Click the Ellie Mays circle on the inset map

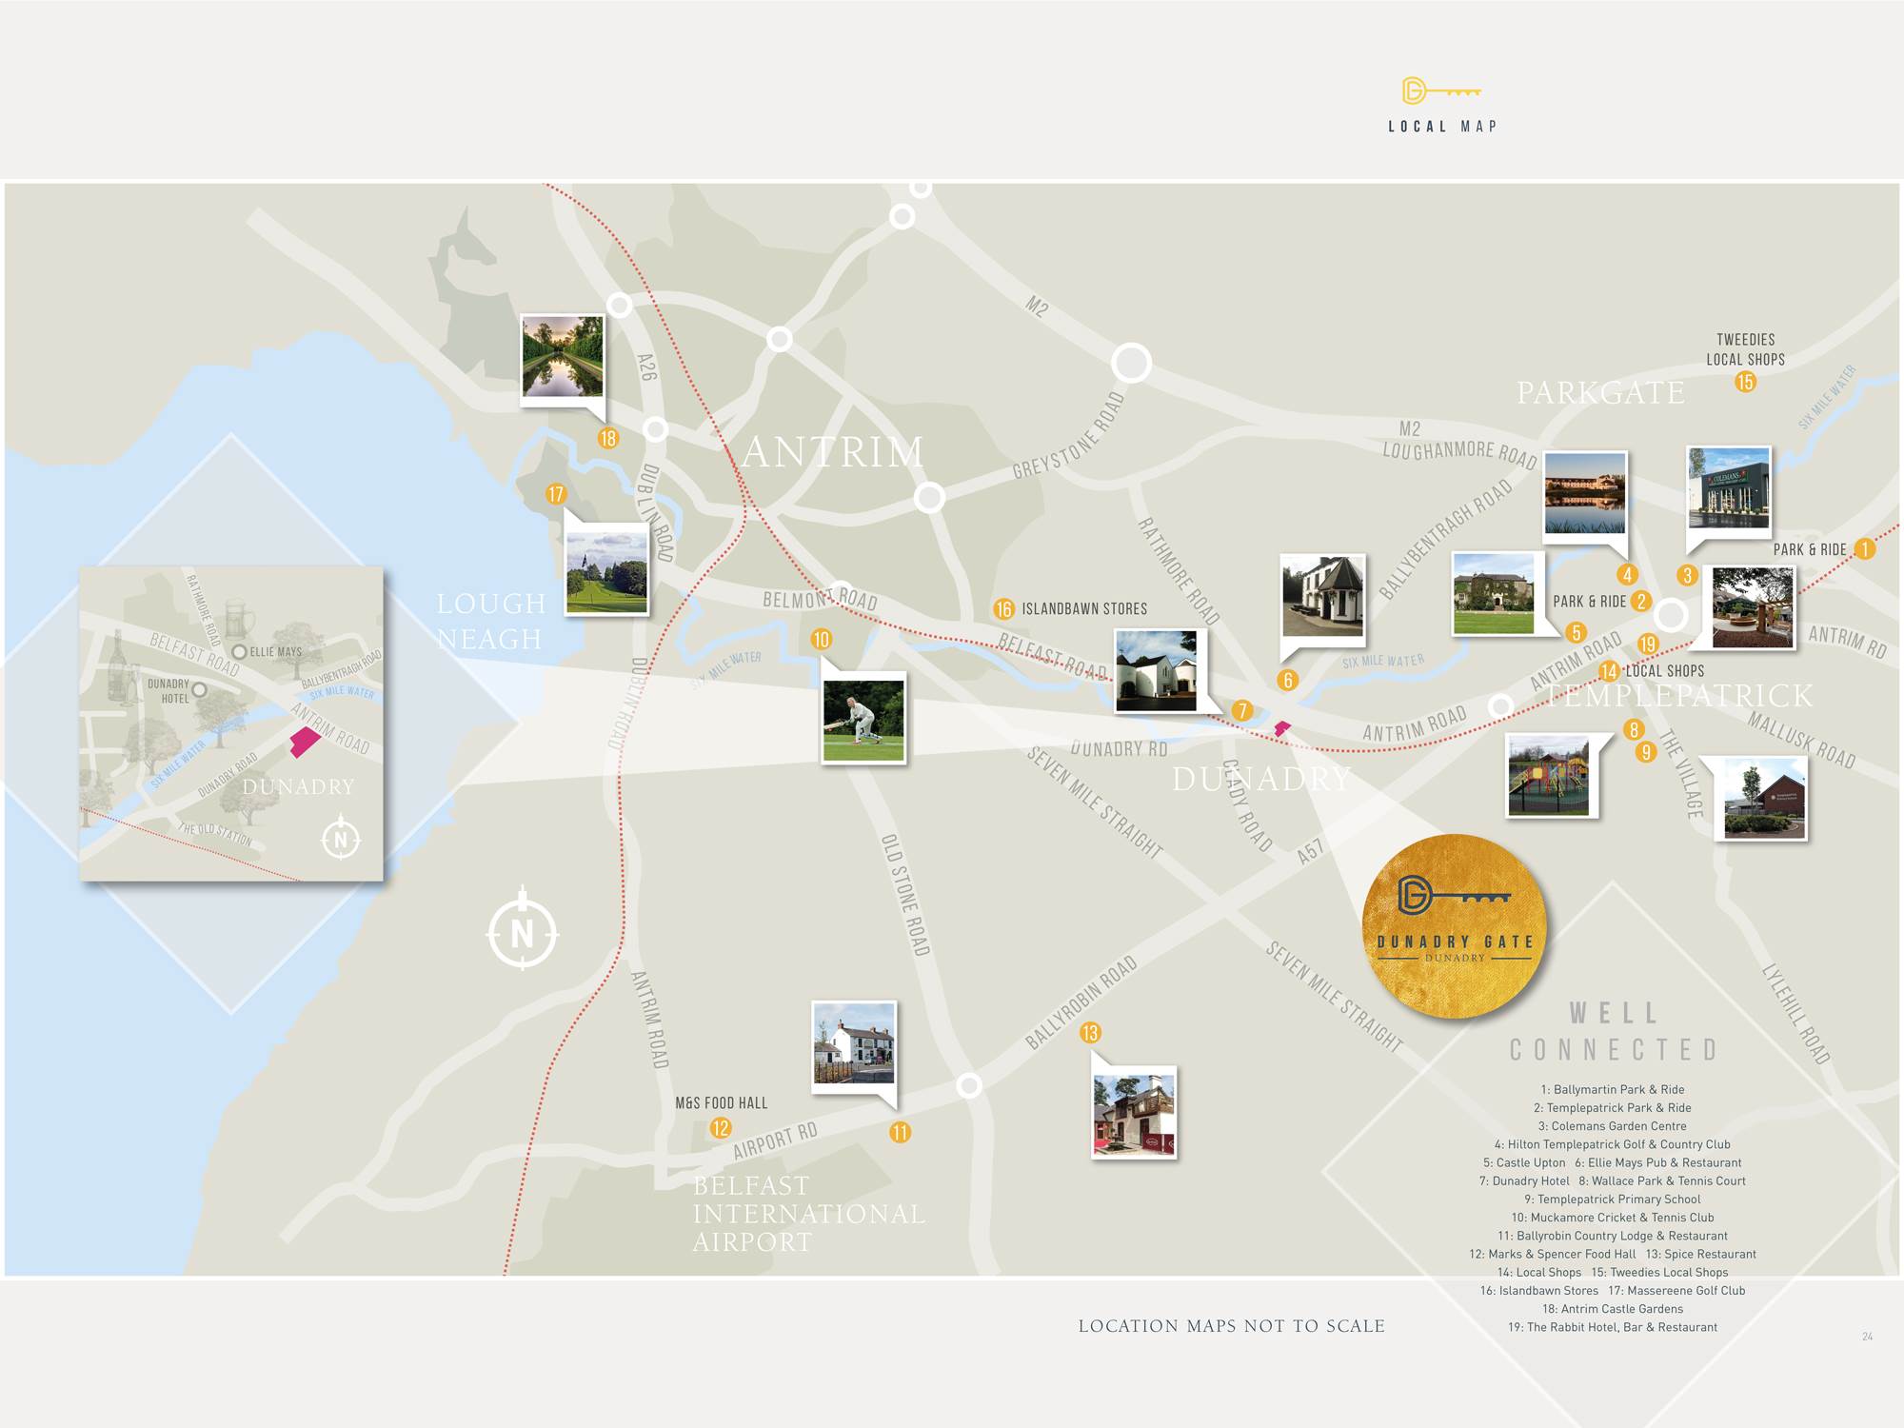(x=240, y=652)
